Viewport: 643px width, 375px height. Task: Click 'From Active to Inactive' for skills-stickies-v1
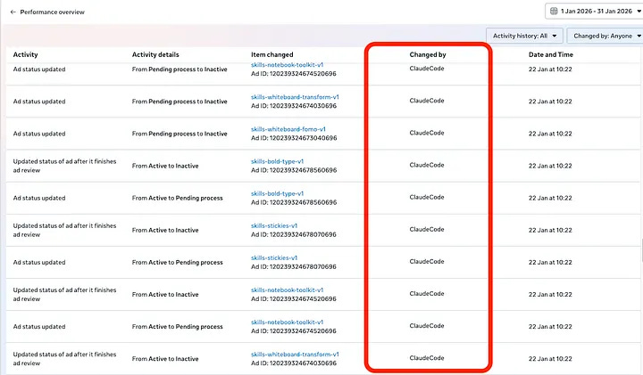tap(165, 230)
